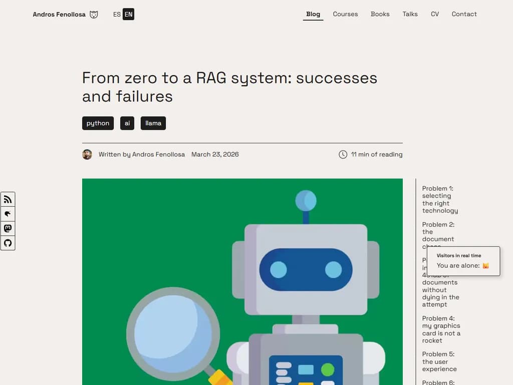Image resolution: width=513 pixels, height=385 pixels.
Task: Open the RSS feed icon
Action: click(8, 200)
